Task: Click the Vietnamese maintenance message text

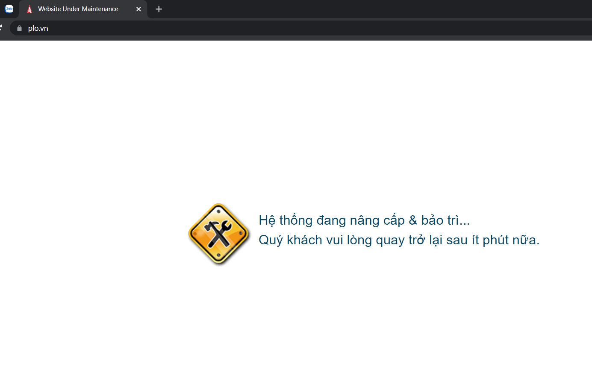Action: click(x=364, y=220)
